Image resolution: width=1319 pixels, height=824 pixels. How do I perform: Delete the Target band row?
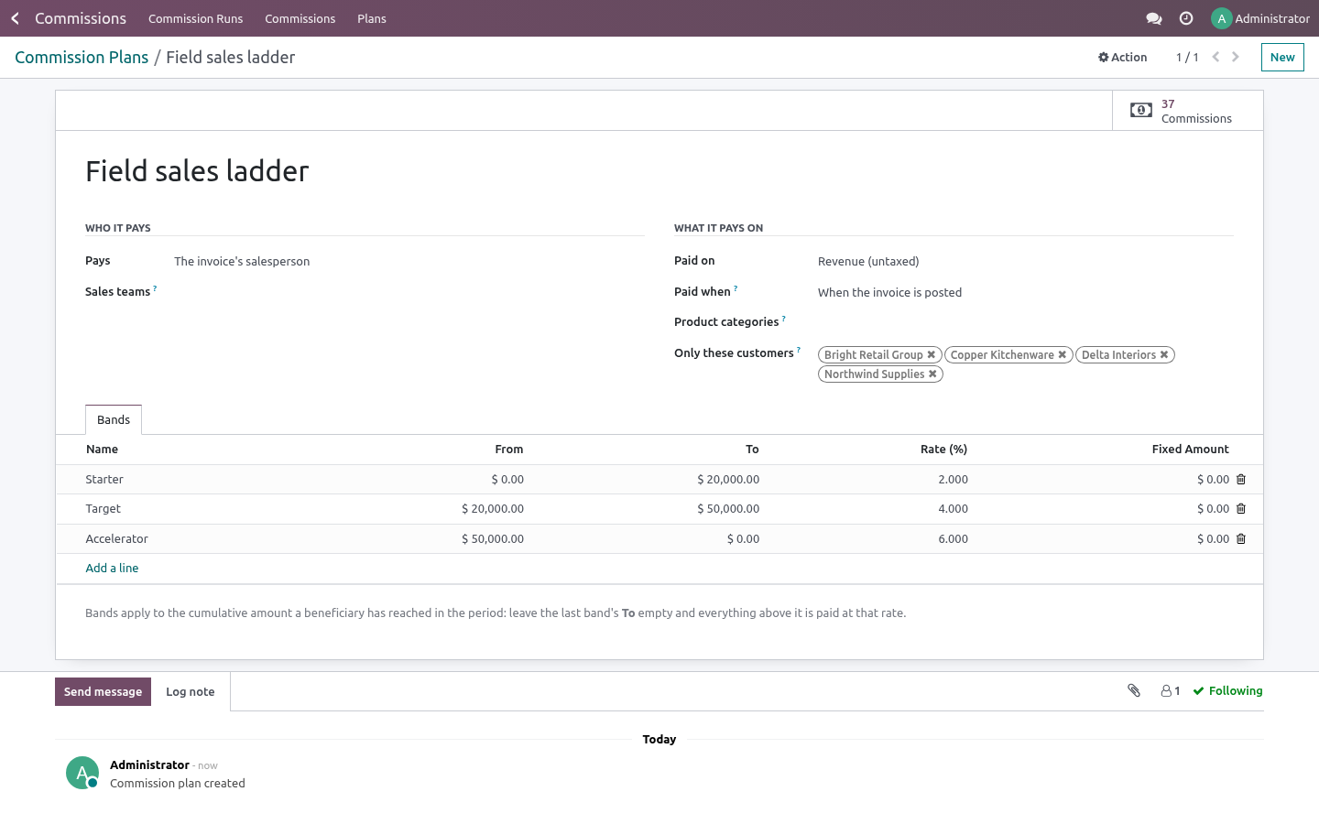[x=1241, y=508]
